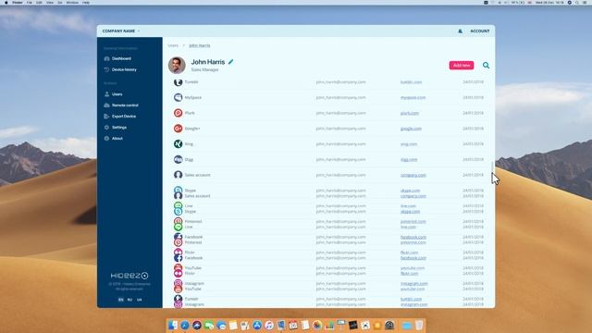This screenshot has width=592, height=333.
Task: Open the Help menu in the menu bar
Action: click(x=86, y=2)
